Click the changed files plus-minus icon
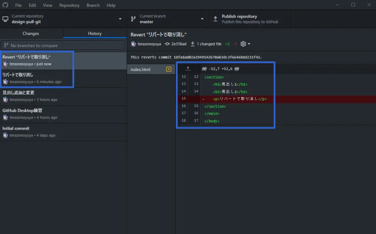This screenshot has height=234, width=376. 192,44
